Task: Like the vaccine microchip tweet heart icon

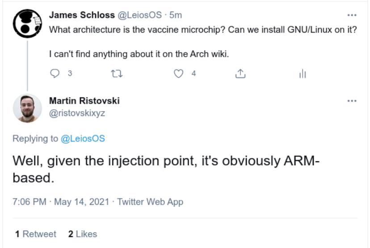Action: 179,74
